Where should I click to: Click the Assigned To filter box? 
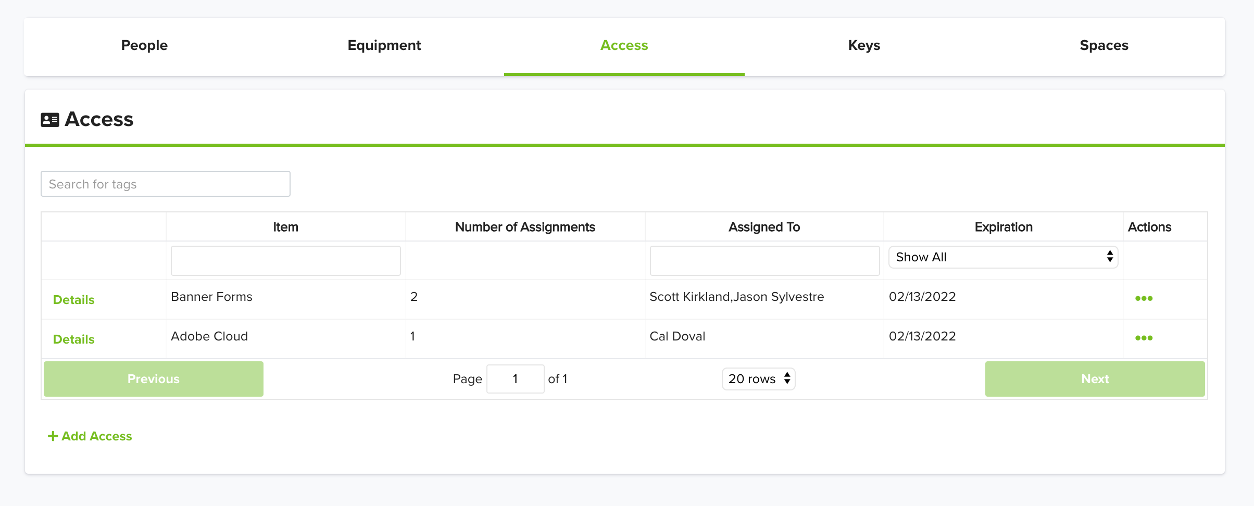click(x=764, y=261)
